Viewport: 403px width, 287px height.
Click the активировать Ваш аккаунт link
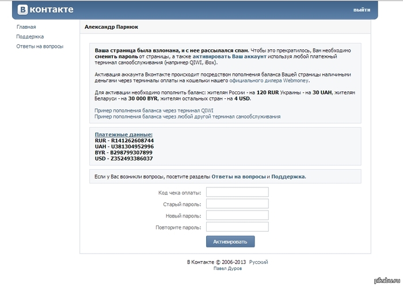click(x=229, y=56)
